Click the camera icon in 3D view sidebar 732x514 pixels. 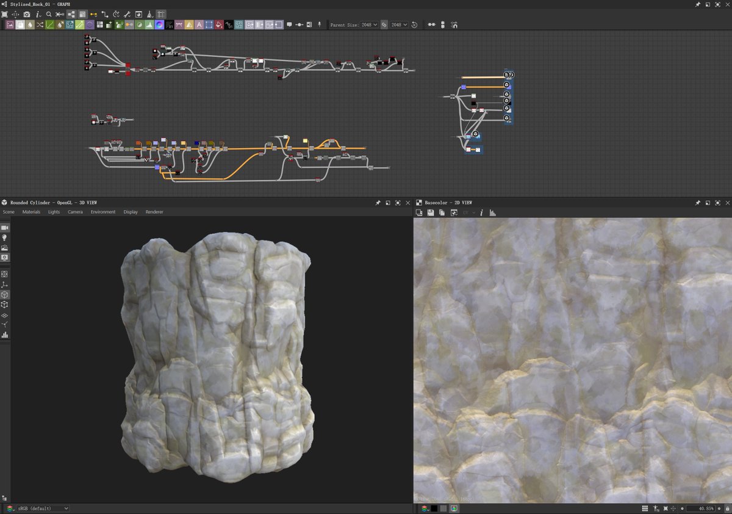5,227
